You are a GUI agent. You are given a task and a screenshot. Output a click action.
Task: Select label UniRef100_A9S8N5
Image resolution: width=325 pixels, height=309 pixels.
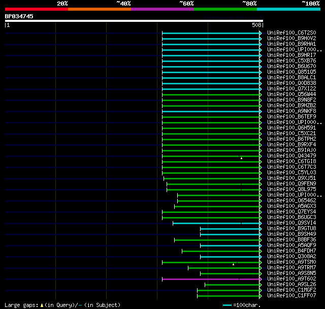[x=291, y=273]
